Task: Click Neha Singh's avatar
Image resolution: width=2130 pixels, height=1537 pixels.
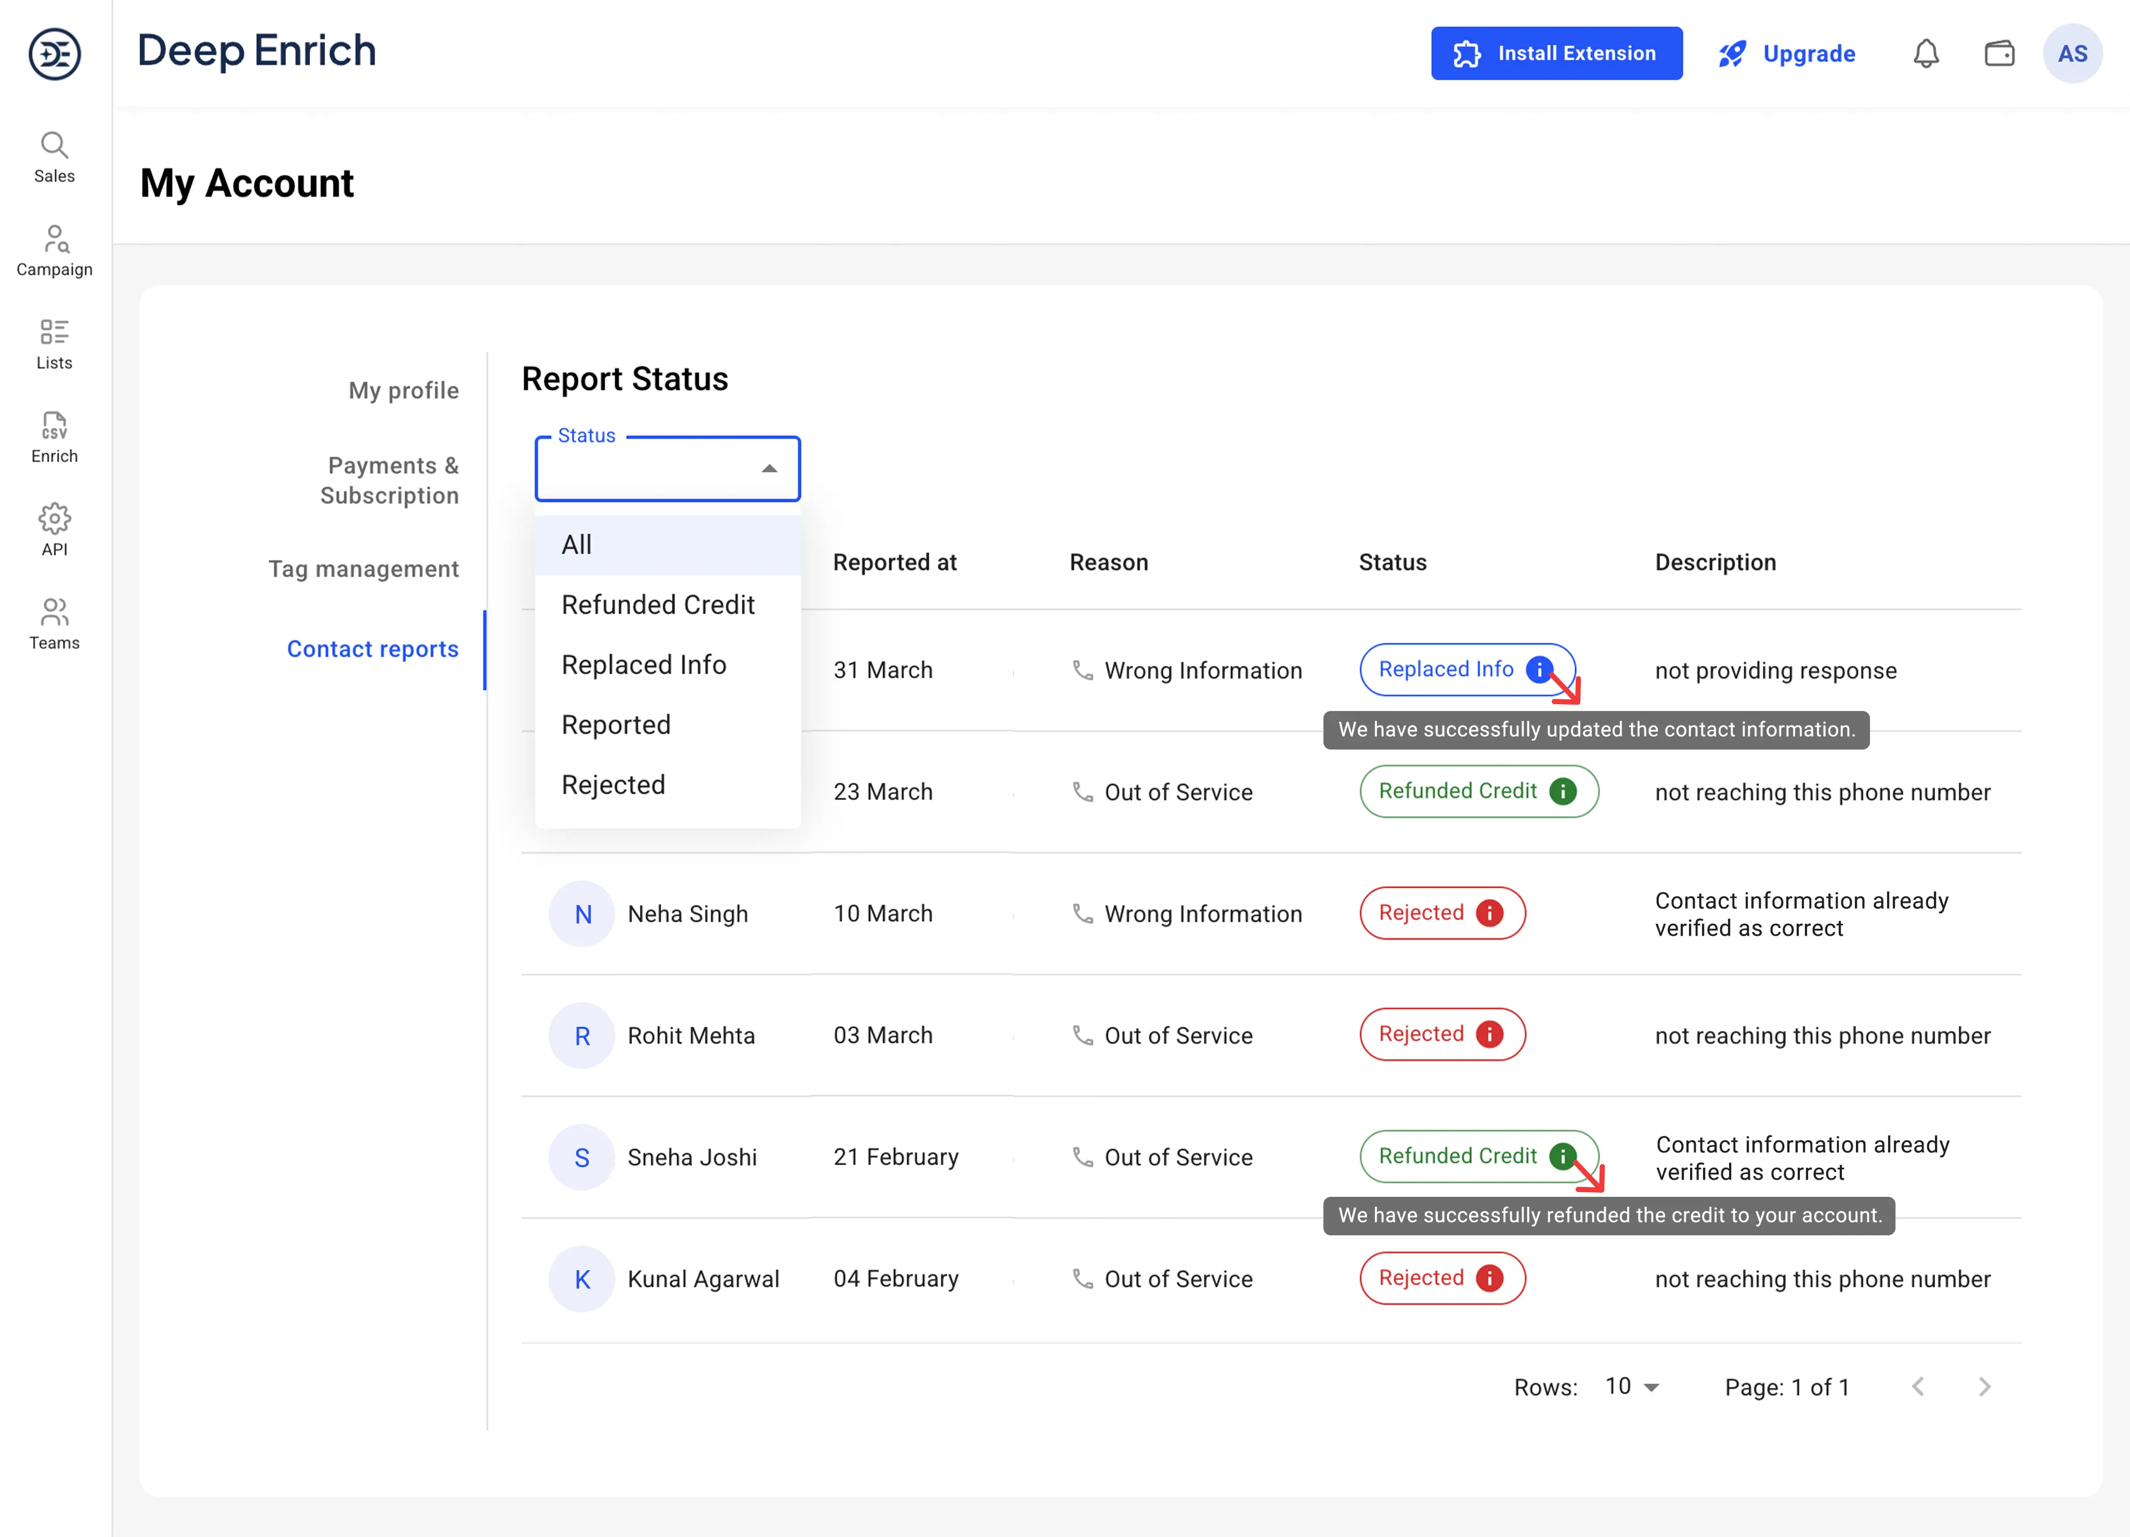Action: coord(582,914)
